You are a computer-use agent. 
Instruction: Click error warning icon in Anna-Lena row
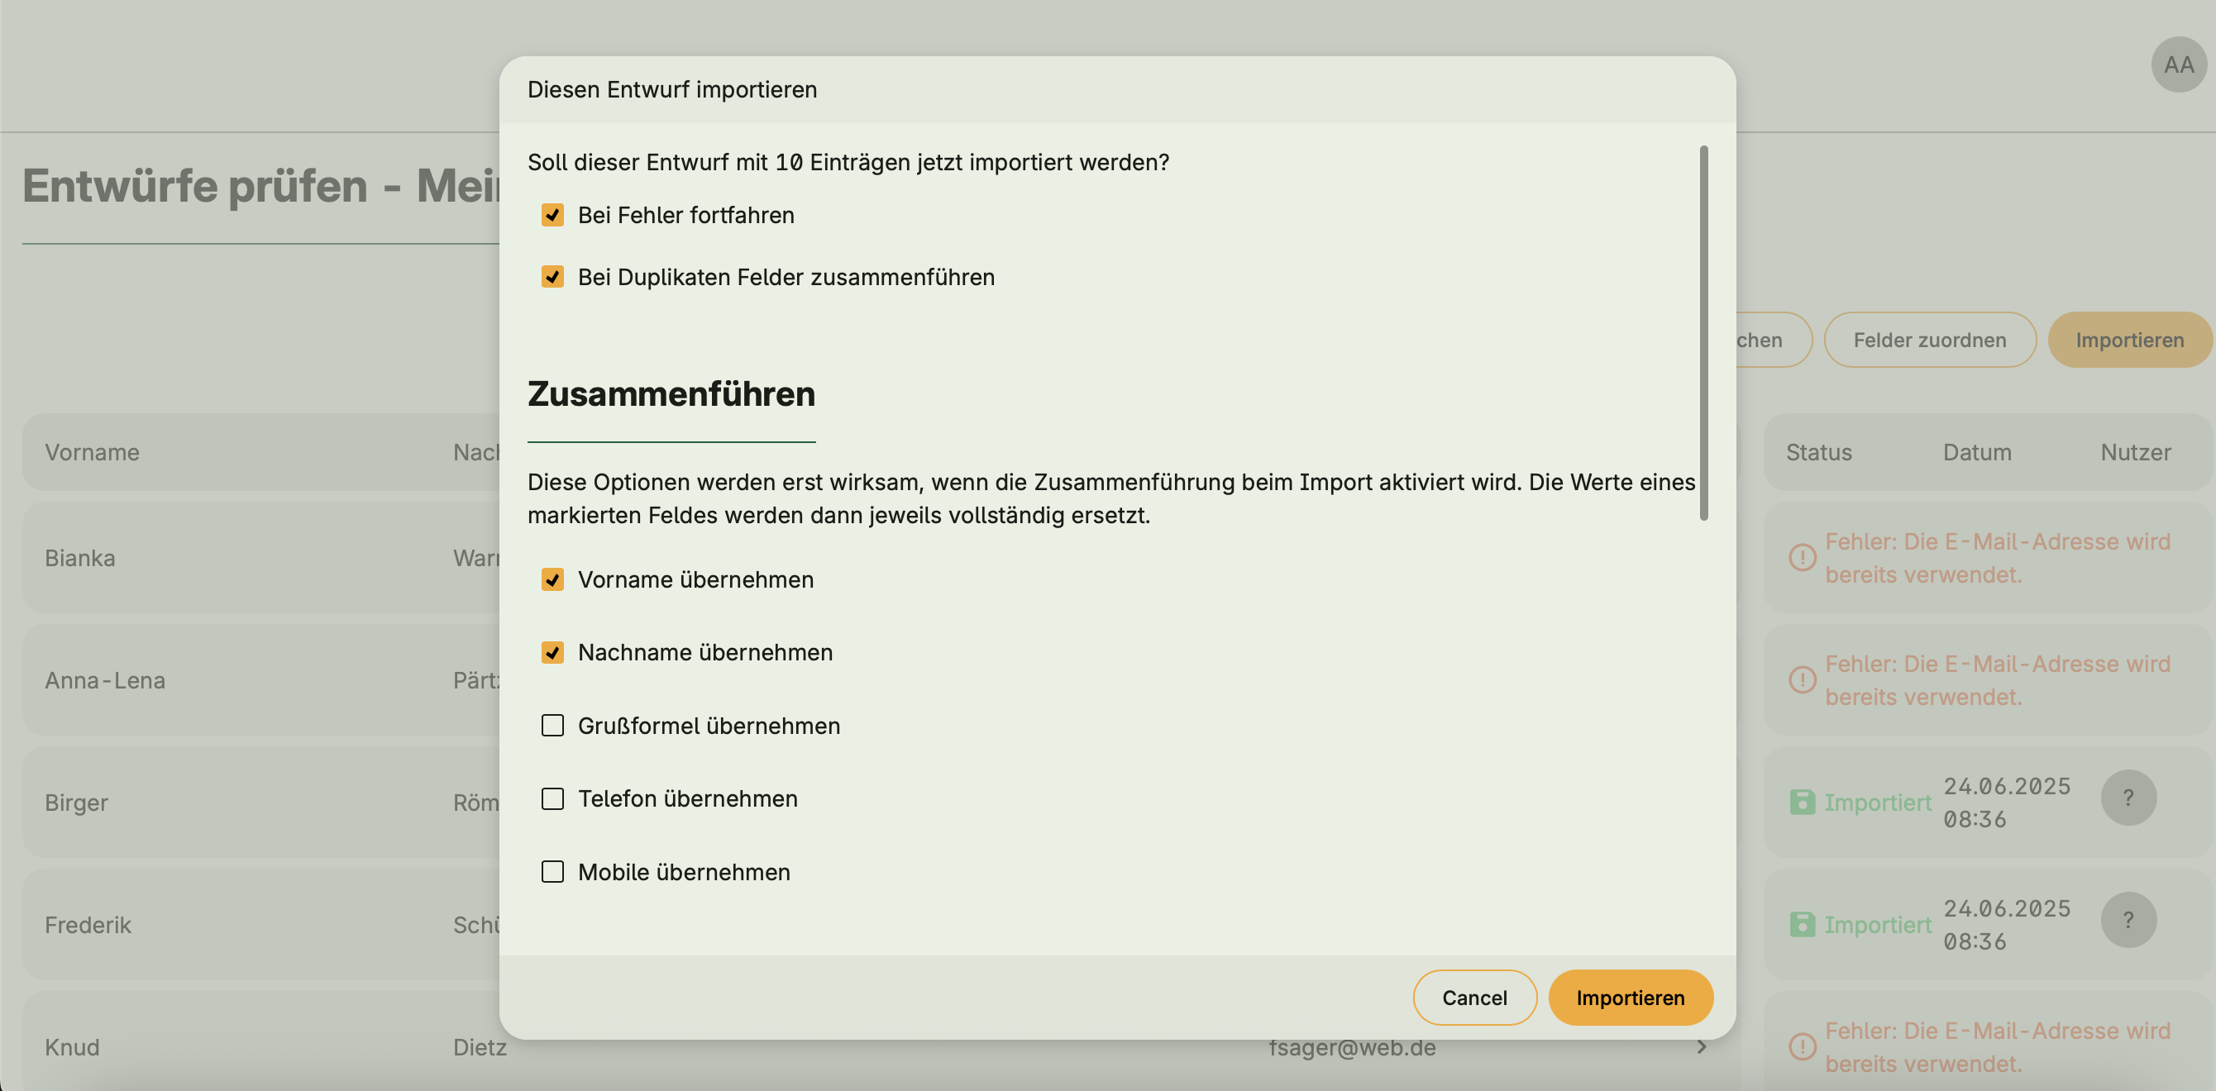tap(1802, 680)
